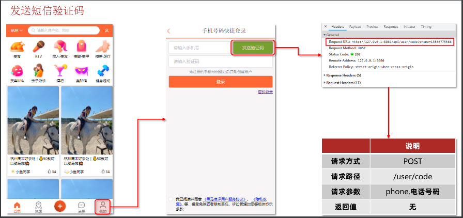Open the 健身运动 dumbbell icon
The image size is (463, 218).
pos(103,71)
